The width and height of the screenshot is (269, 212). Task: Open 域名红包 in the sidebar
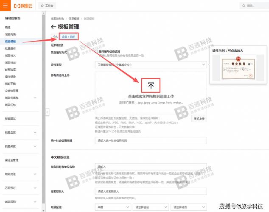pyautogui.click(x=10, y=105)
